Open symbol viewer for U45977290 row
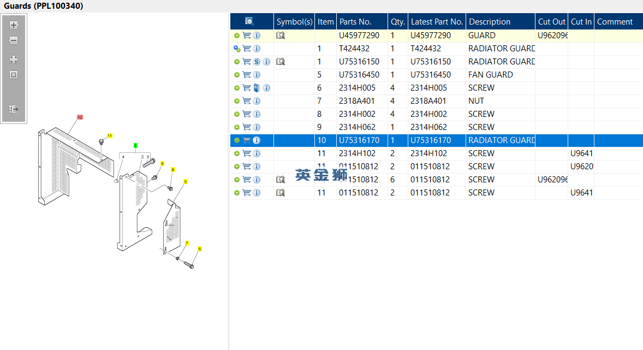The height and width of the screenshot is (350, 643). coord(281,35)
